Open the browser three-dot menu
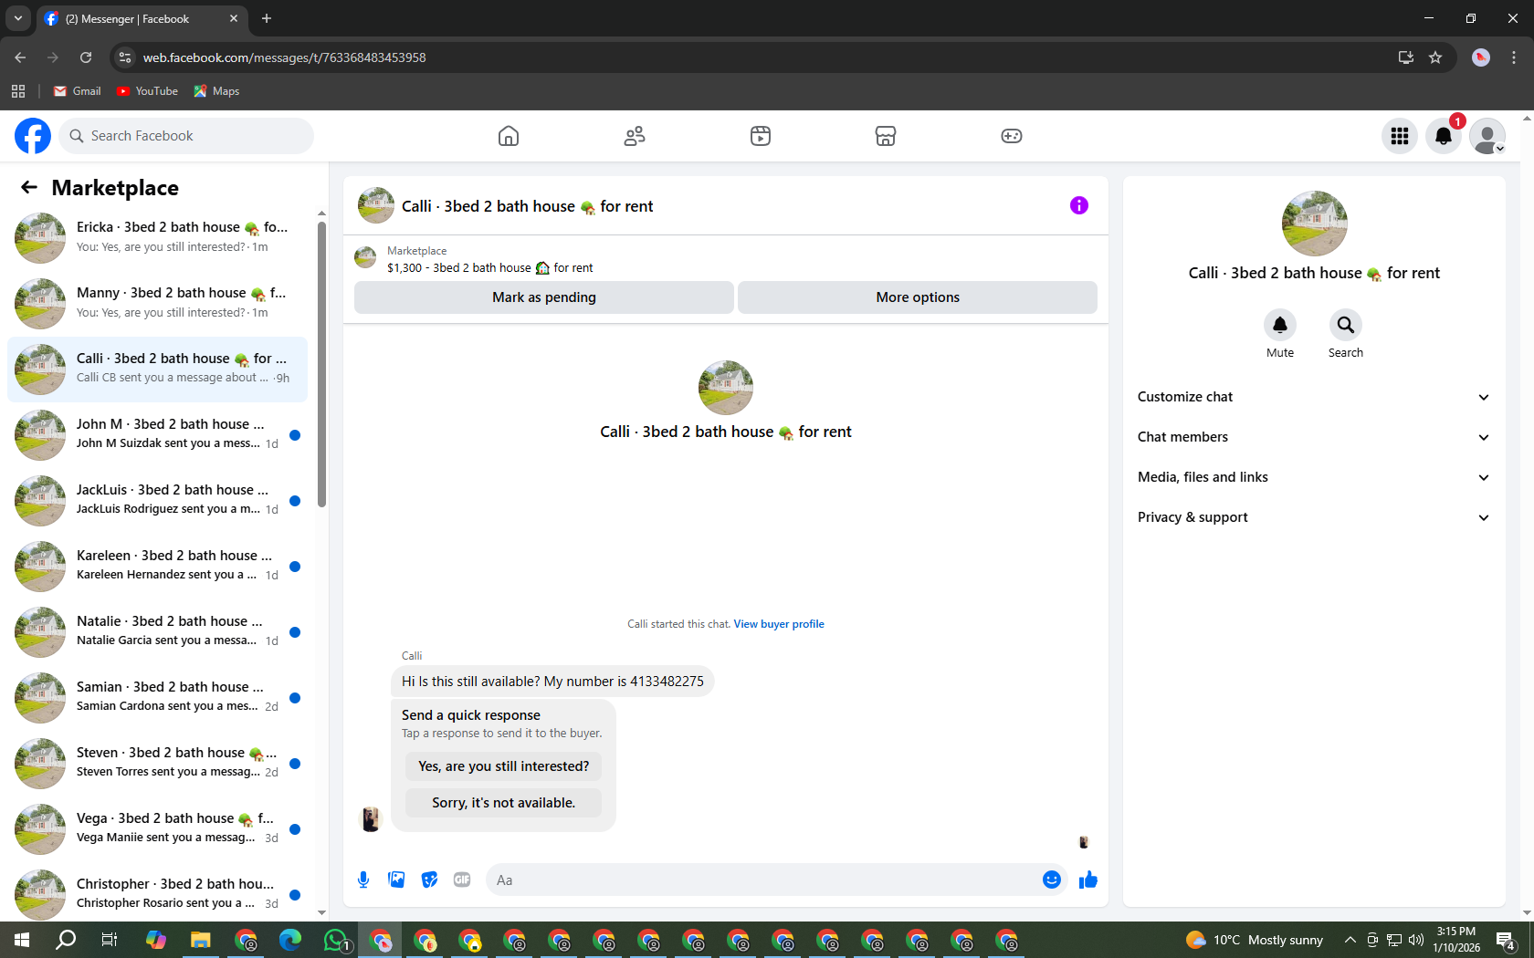This screenshot has height=958, width=1534. coord(1514,57)
